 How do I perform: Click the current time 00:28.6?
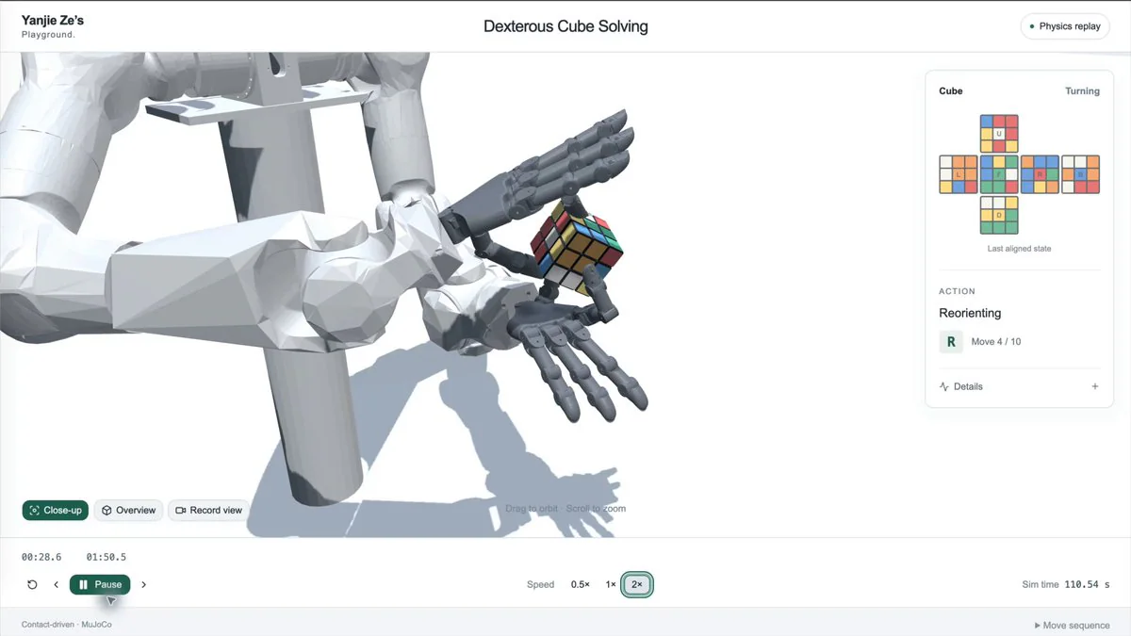pyautogui.click(x=41, y=557)
